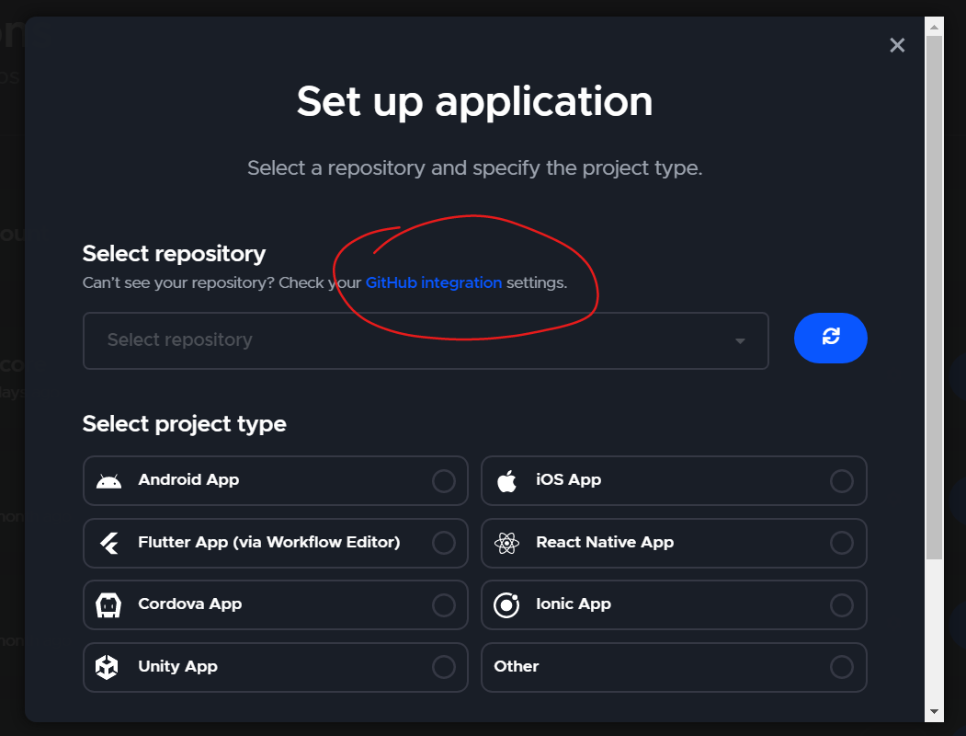Image resolution: width=966 pixels, height=736 pixels.
Task: Select the Android App radio button
Action: [443, 480]
